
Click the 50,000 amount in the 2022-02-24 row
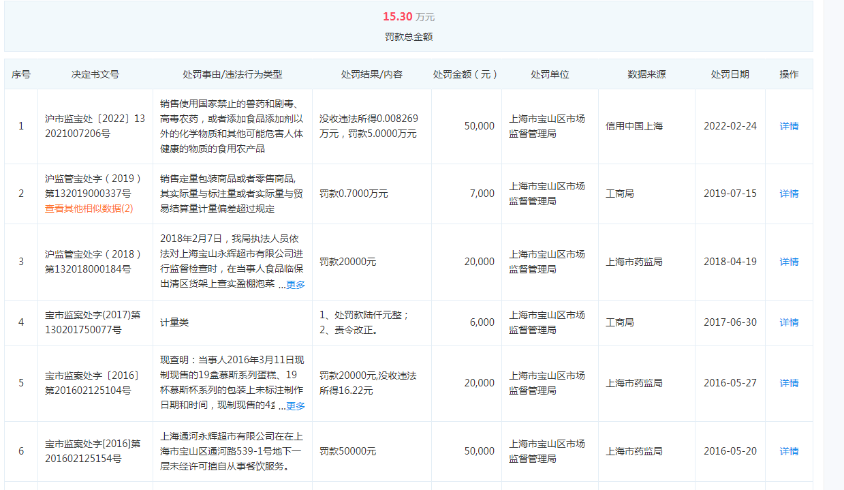(480, 126)
